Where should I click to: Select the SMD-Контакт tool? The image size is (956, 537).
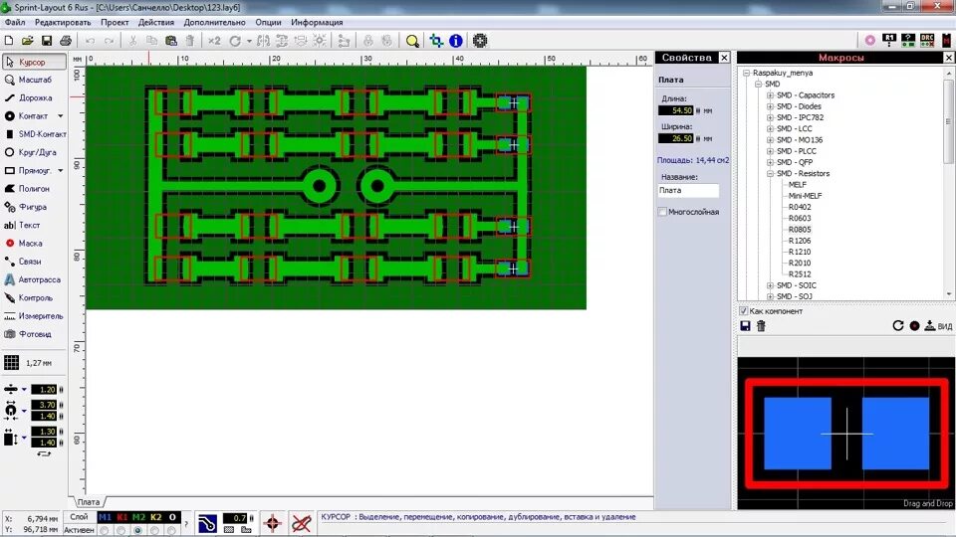point(34,134)
